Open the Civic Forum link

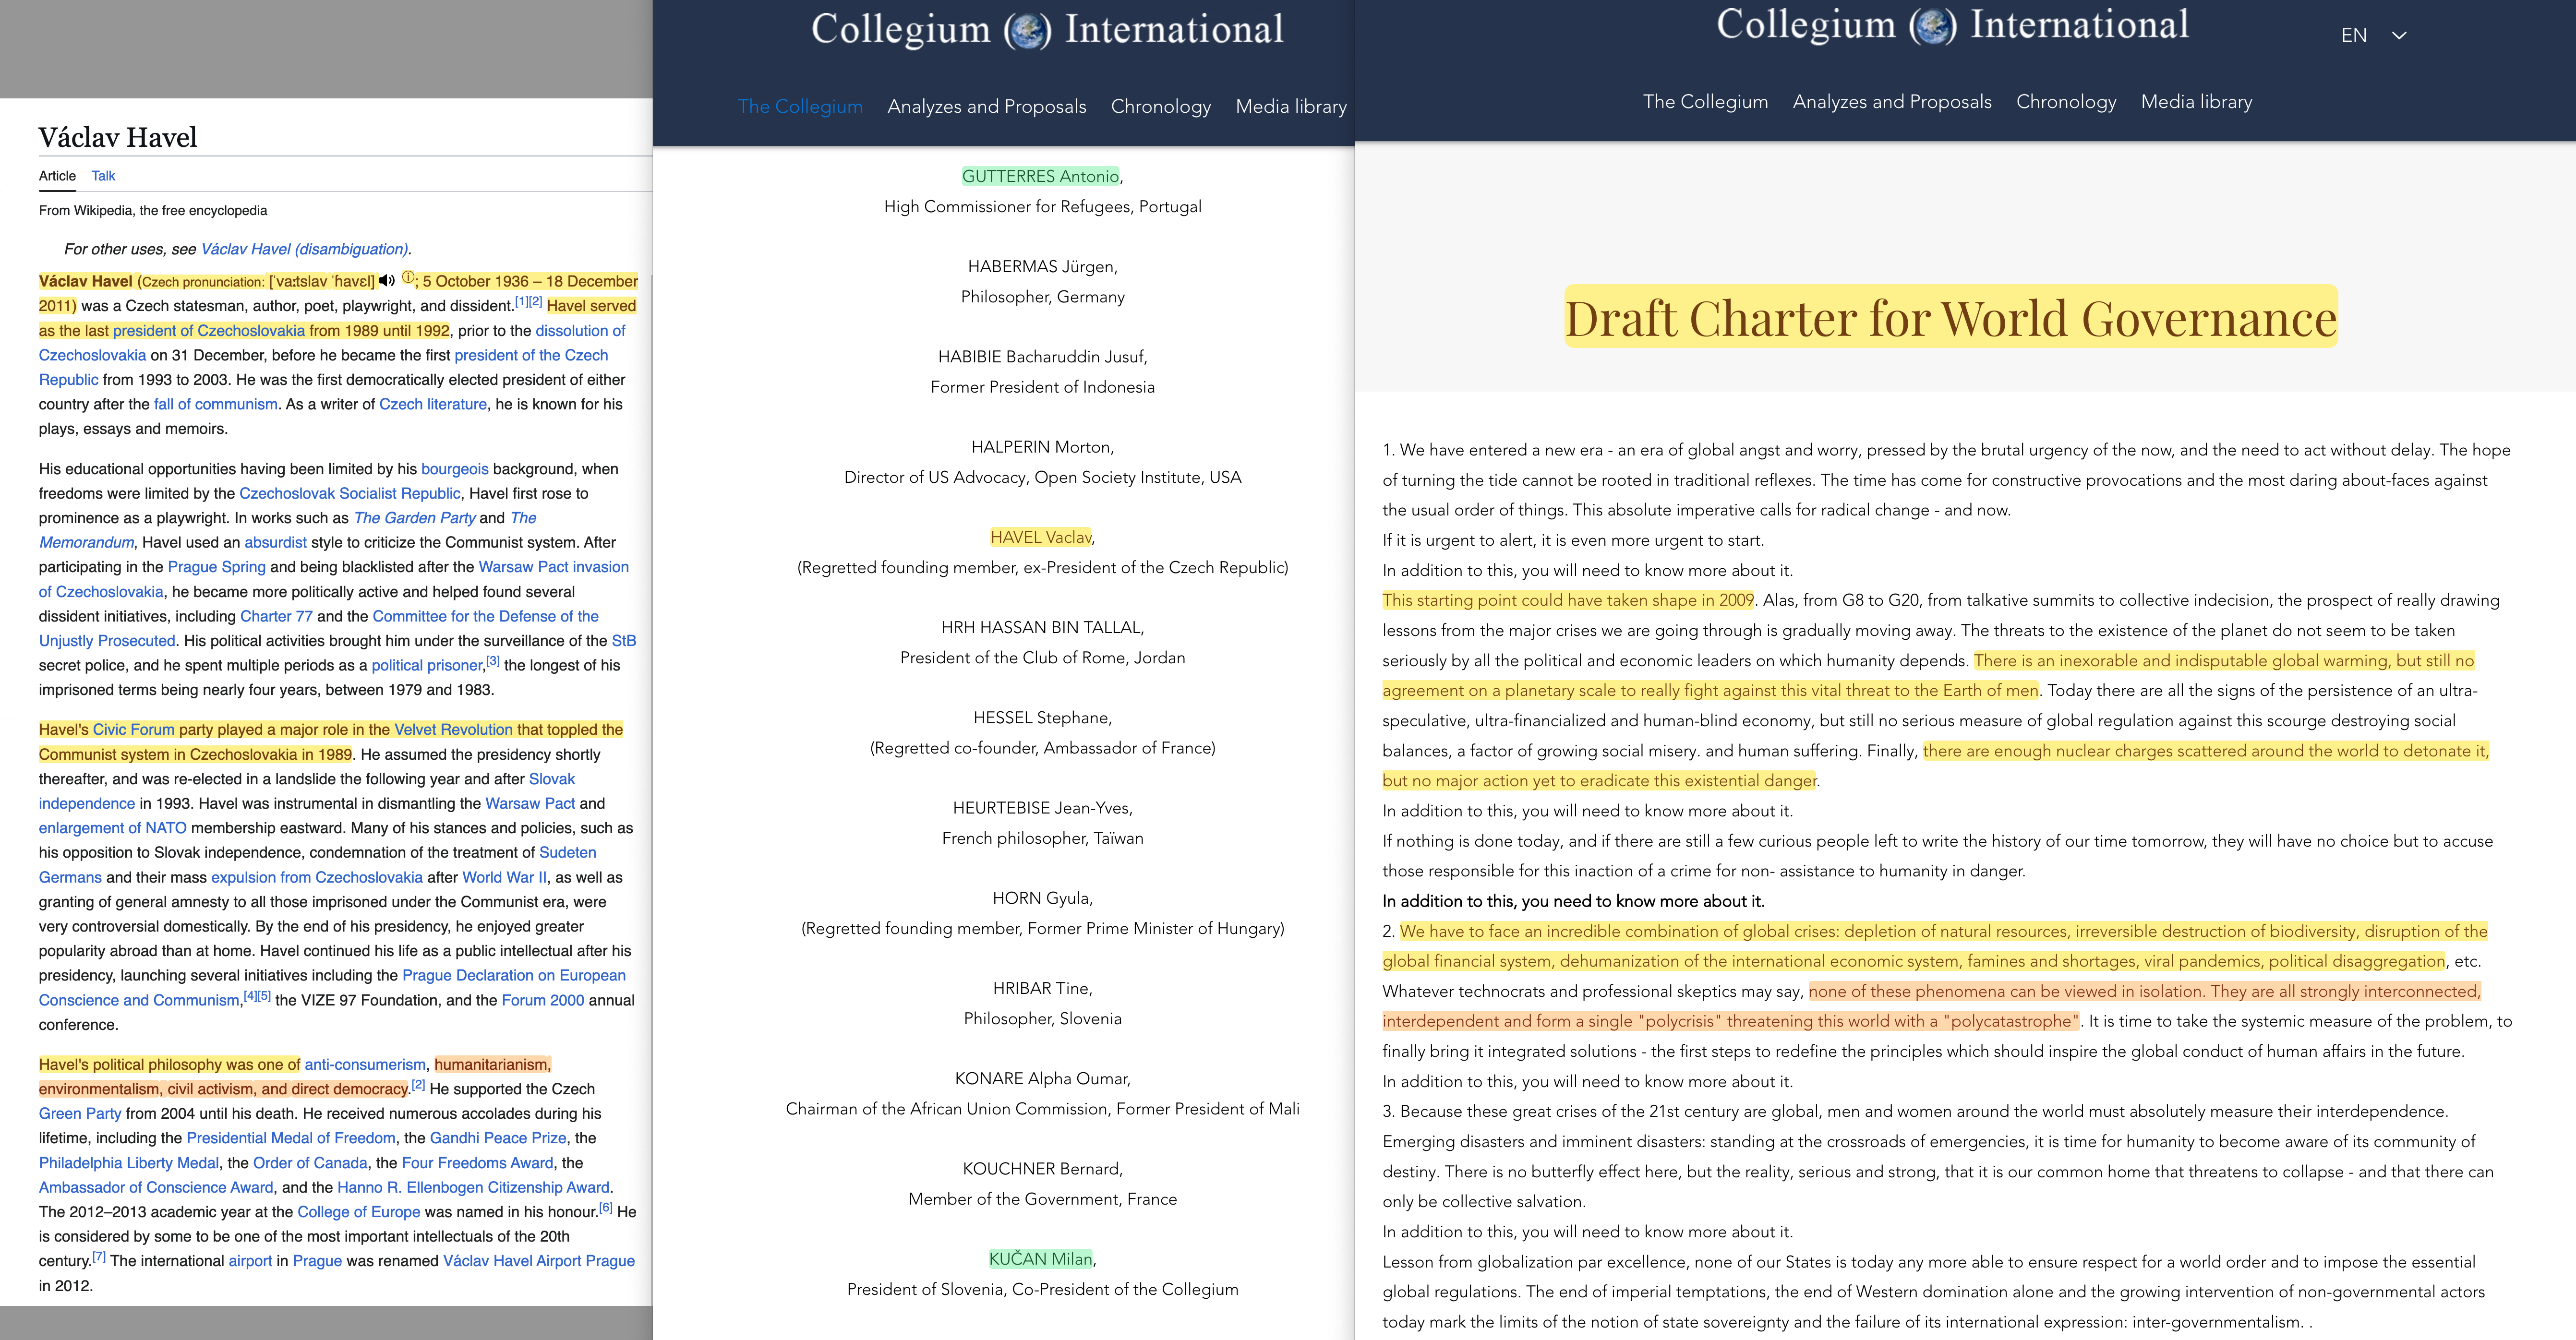click(133, 730)
